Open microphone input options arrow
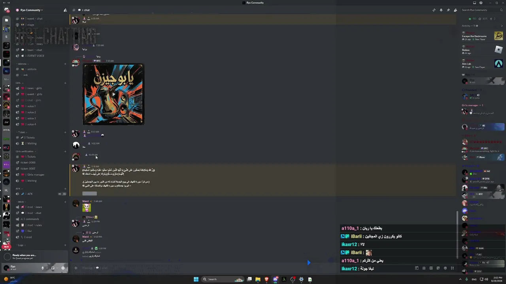Viewport: 506px width, 284px height. click(47, 268)
